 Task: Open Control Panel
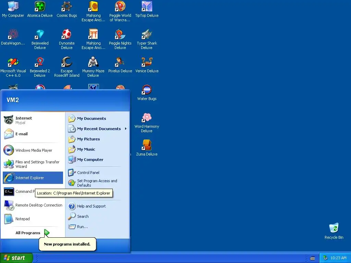pos(98,173)
